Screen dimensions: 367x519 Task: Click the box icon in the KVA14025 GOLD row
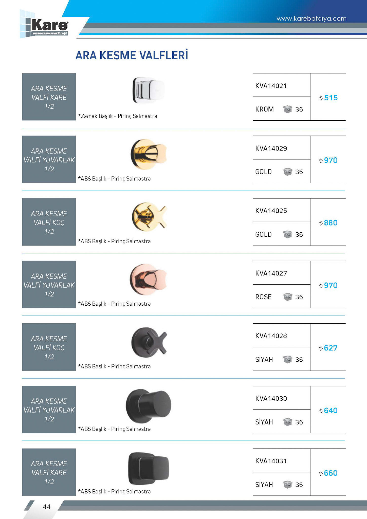point(287,234)
